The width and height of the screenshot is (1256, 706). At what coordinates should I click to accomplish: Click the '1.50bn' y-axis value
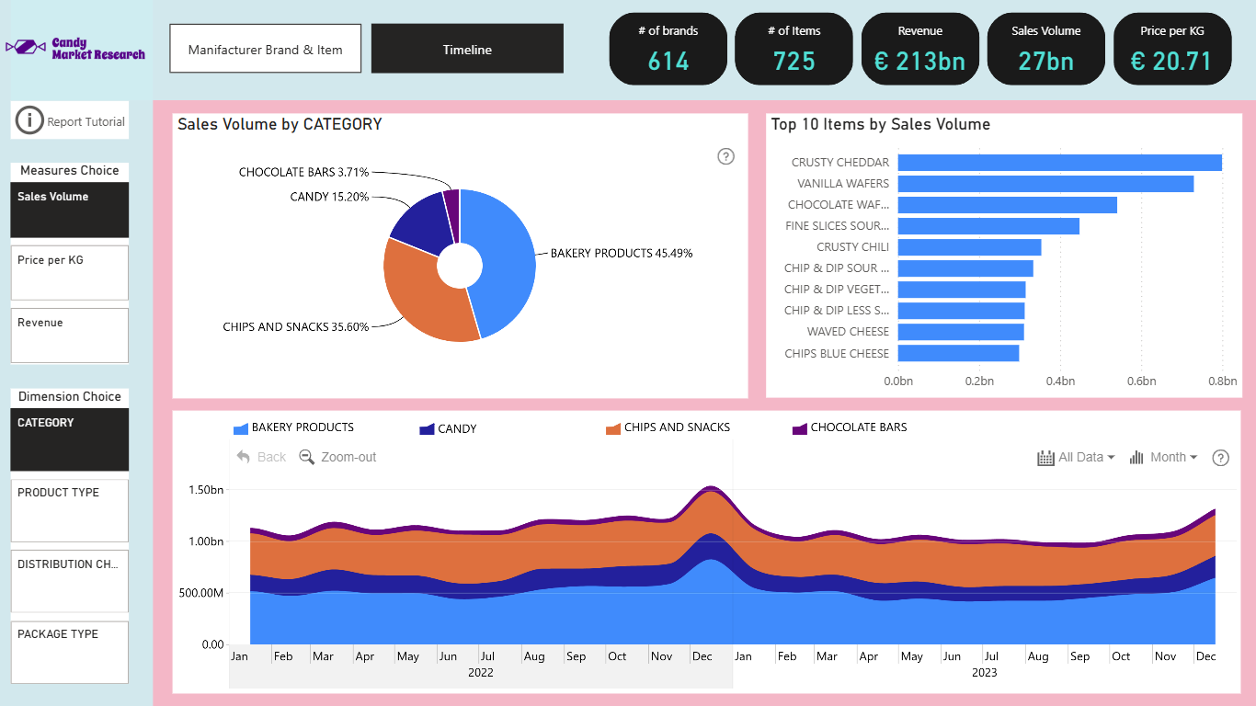pyautogui.click(x=206, y=490)
